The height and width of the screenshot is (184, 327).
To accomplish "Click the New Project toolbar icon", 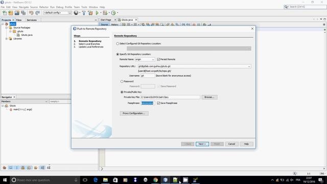I will [x=11, y=13].
